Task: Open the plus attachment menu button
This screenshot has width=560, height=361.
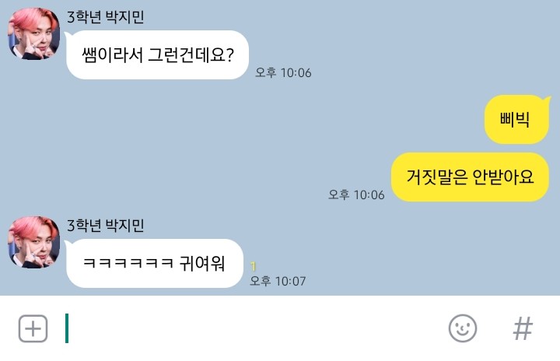Action: pyautogui.click(x=33, y=328)
